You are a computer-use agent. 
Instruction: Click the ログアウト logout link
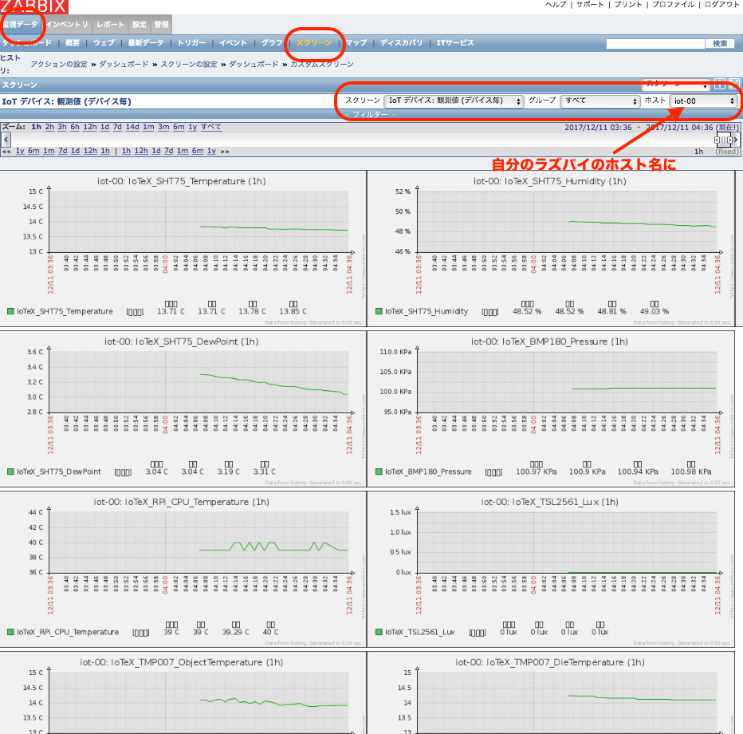[721, 5]
